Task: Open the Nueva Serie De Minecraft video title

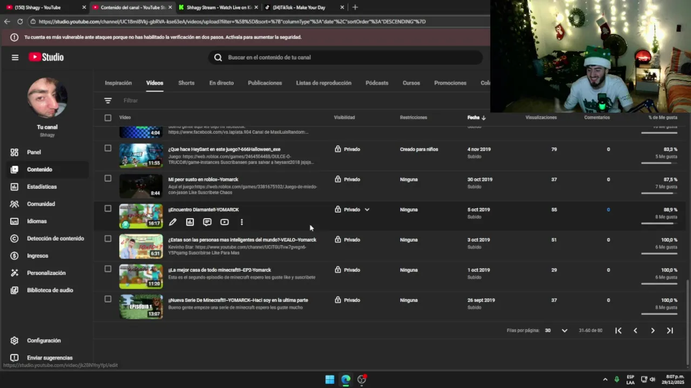Action: click(x=238, y=300)
